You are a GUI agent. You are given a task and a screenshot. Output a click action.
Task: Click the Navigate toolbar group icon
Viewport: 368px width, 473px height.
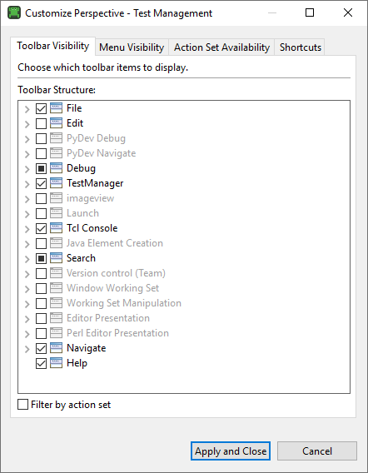[56, 348]
